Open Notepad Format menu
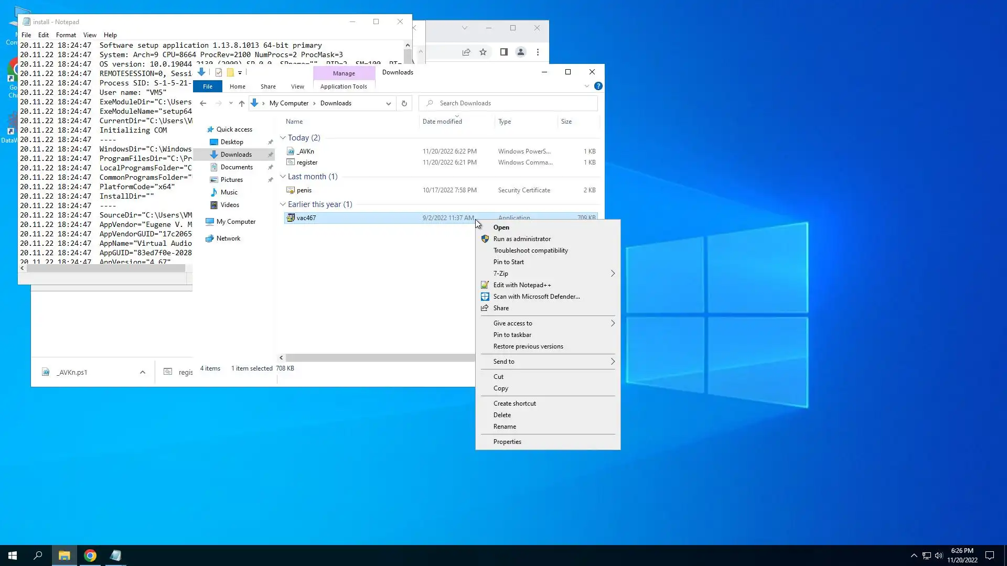 click(66, 35)
